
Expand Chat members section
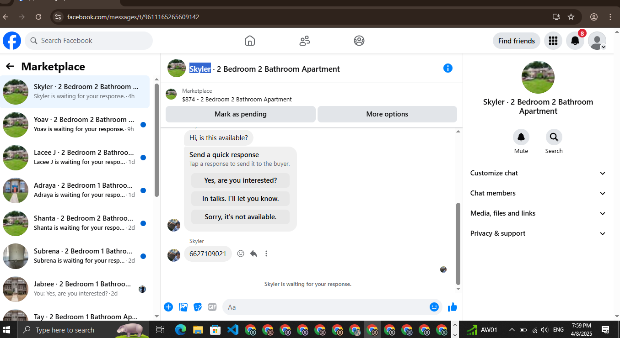[x=538, y=193]
